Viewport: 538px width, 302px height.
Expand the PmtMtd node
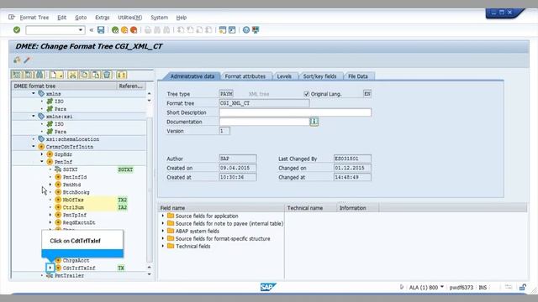pos(50,185)
